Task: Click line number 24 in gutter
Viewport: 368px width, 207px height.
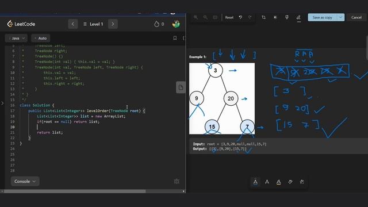Action: coord(13,149)
